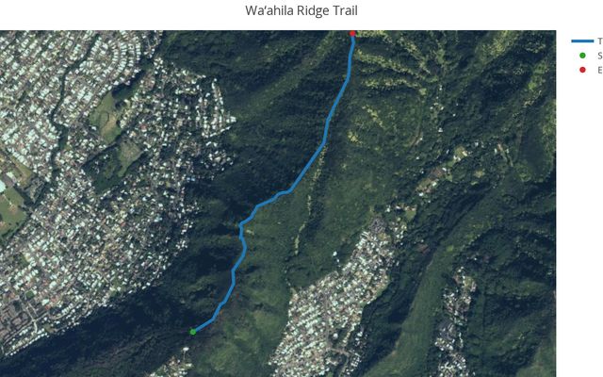This screenshot has width=603, height=377.
Task: Click the 'E' legend label text
Action: pos(599,70)
